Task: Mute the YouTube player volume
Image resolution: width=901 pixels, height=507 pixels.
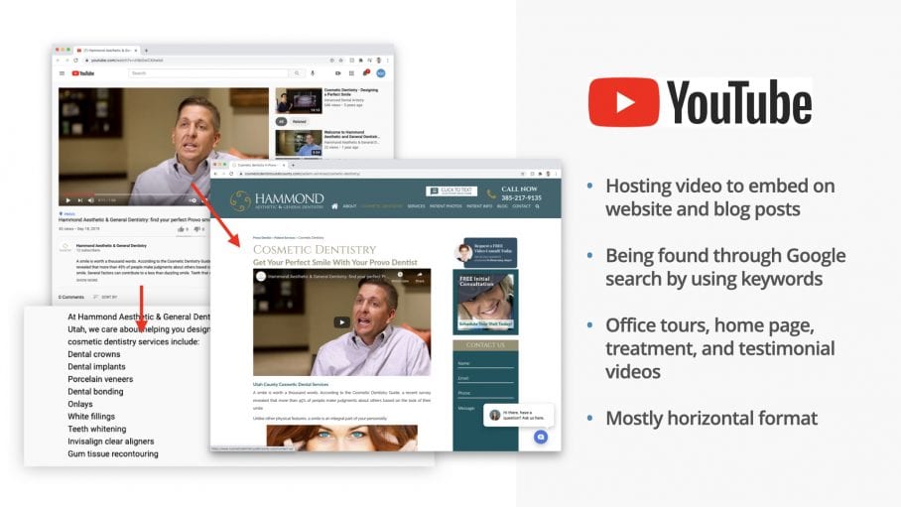Action: pyautogui.click(x=90, y=200)
